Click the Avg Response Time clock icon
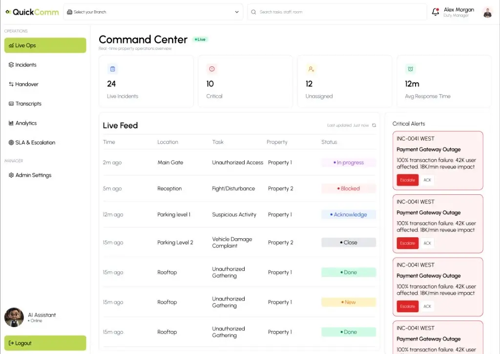The width and height of the screenshot is (500, 354). [410, 69]
